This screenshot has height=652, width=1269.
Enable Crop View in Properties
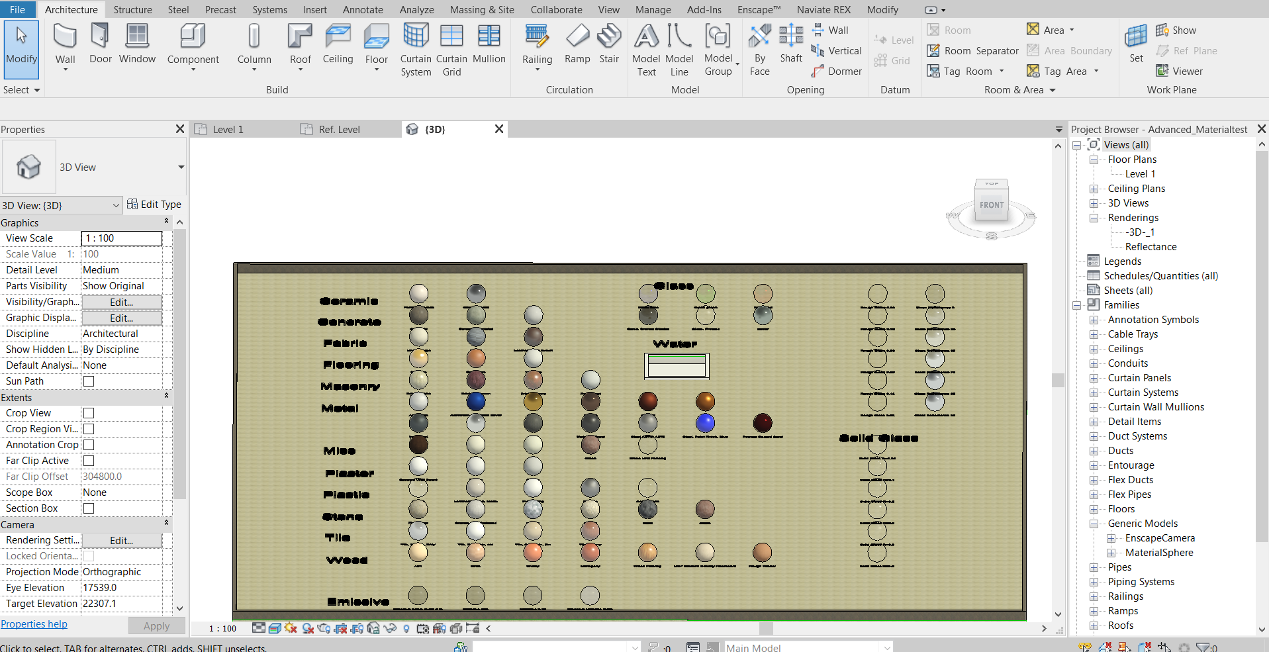(89, 412)
